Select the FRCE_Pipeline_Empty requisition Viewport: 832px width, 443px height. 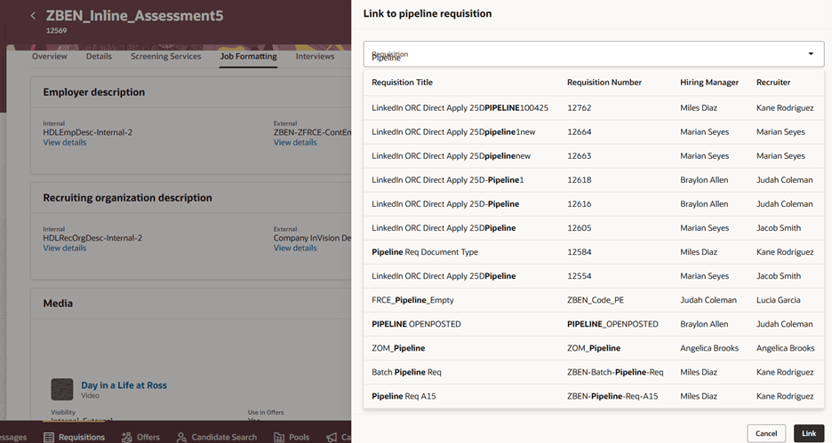(x=593, y=300)
